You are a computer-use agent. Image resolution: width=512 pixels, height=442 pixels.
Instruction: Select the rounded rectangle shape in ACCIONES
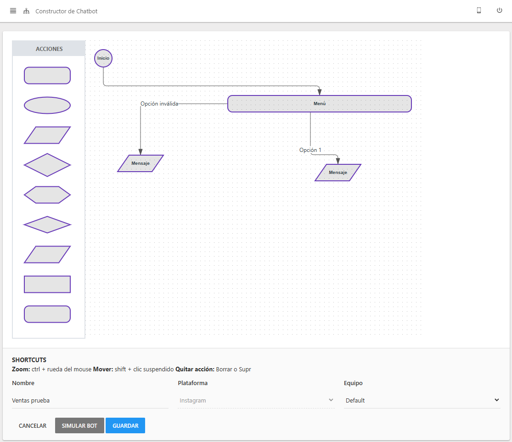coord(47,75)
